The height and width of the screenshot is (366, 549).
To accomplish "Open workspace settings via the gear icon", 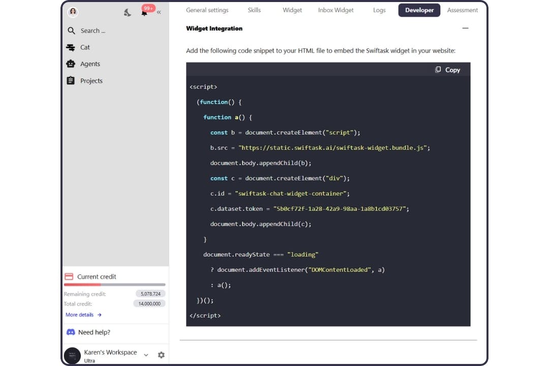I will click(x=161, y=355).
